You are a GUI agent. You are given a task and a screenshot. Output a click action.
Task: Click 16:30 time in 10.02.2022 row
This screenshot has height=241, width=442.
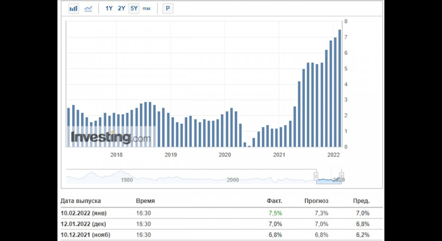(143, 213)
